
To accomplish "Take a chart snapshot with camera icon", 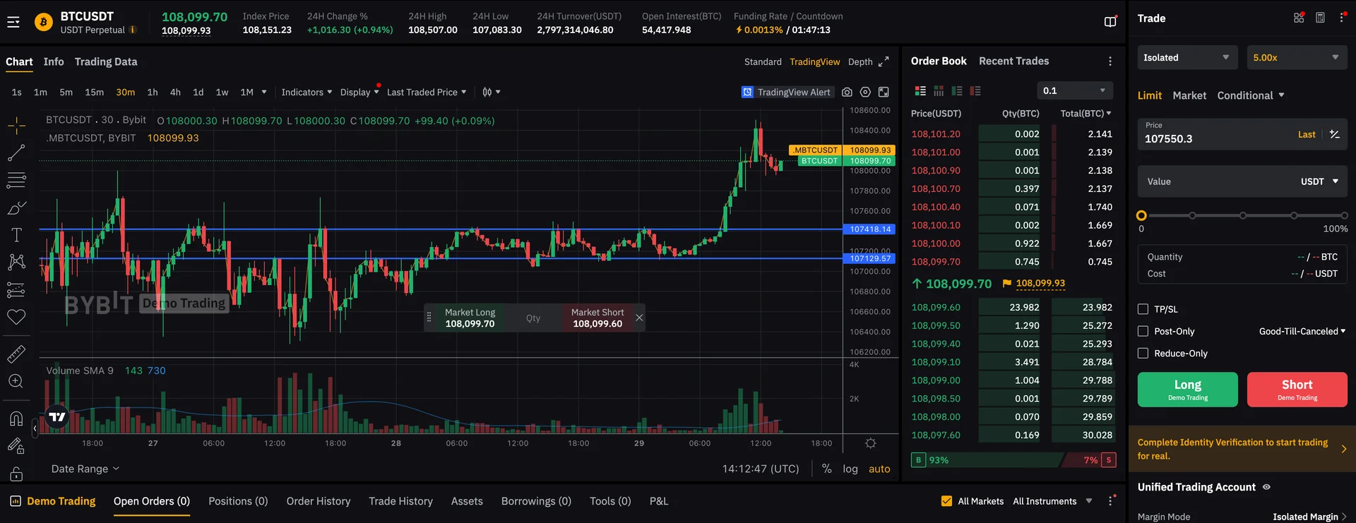I will 847,92.
